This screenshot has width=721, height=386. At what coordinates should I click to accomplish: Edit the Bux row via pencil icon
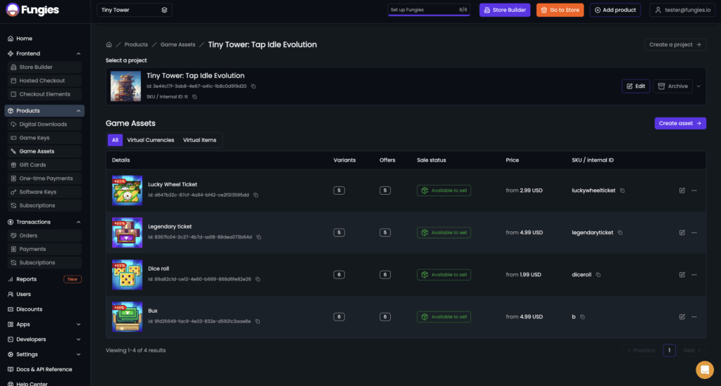point(682,316)
